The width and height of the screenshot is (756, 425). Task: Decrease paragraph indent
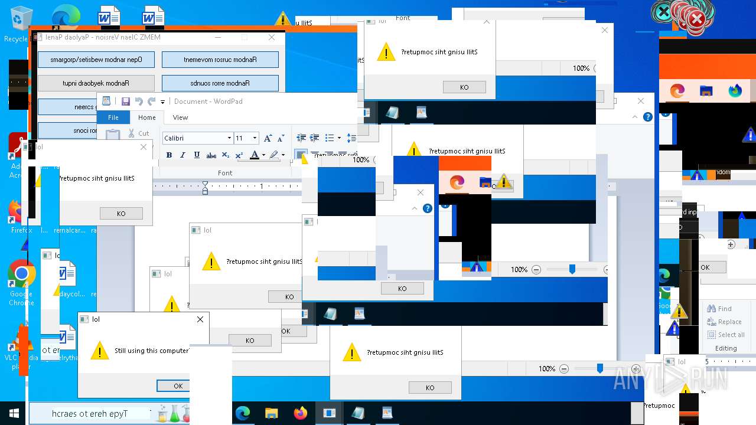click(301, 138)
